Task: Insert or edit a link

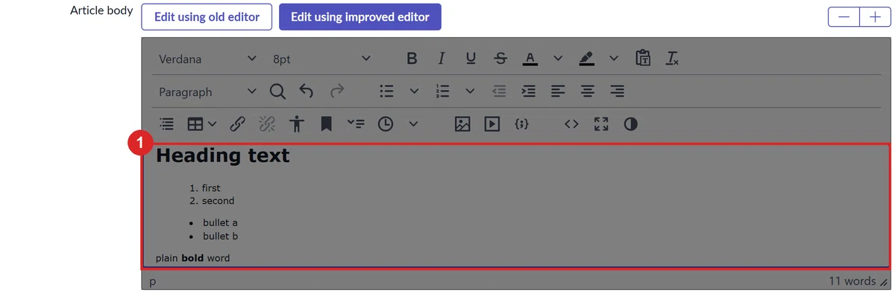Action: coord(237,124)
